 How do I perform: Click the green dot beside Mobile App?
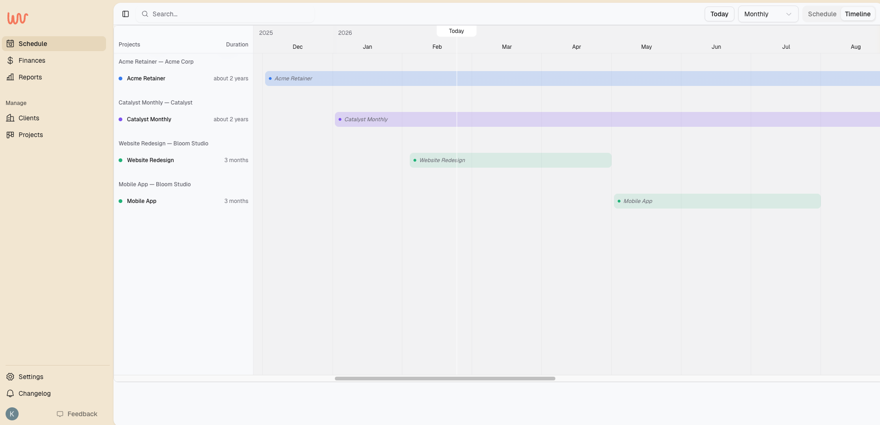[x=121, y=201]
